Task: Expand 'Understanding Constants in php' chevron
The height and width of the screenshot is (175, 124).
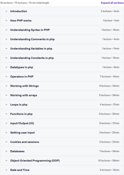Action: (x=7, y=58)
